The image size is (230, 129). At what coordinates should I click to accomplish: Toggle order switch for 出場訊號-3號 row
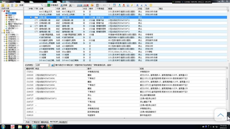[36, 23]
